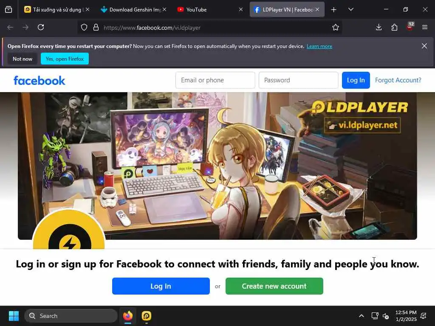The width and height of the screenshot is (435, 326).
Task: Go forward to the next page
Action: pyautogui.click(x=25, y=27)
